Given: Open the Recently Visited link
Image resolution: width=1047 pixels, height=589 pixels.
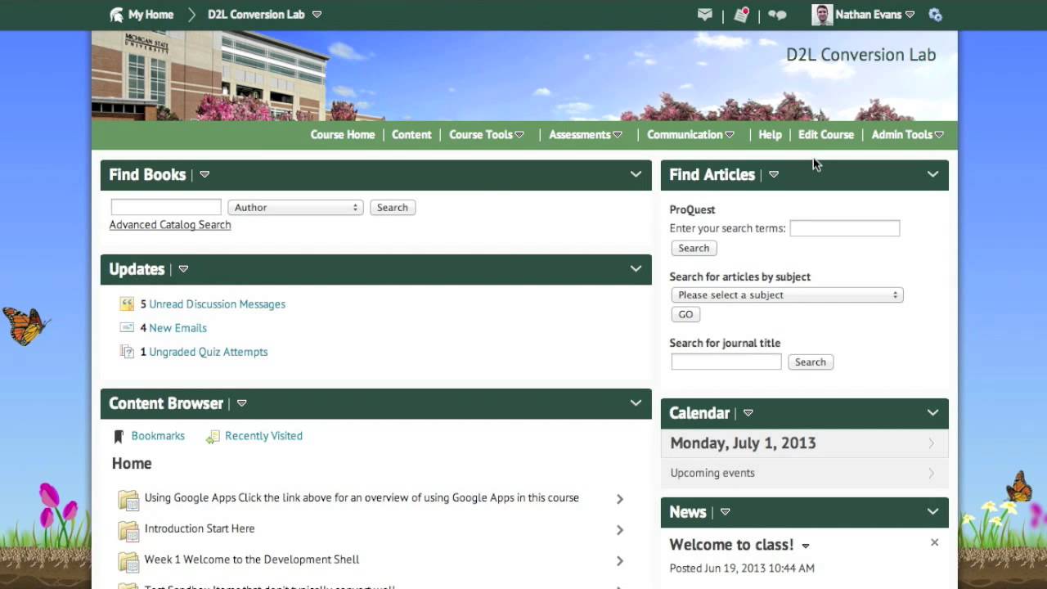Looking at the screenshot, I should (263, 436).
